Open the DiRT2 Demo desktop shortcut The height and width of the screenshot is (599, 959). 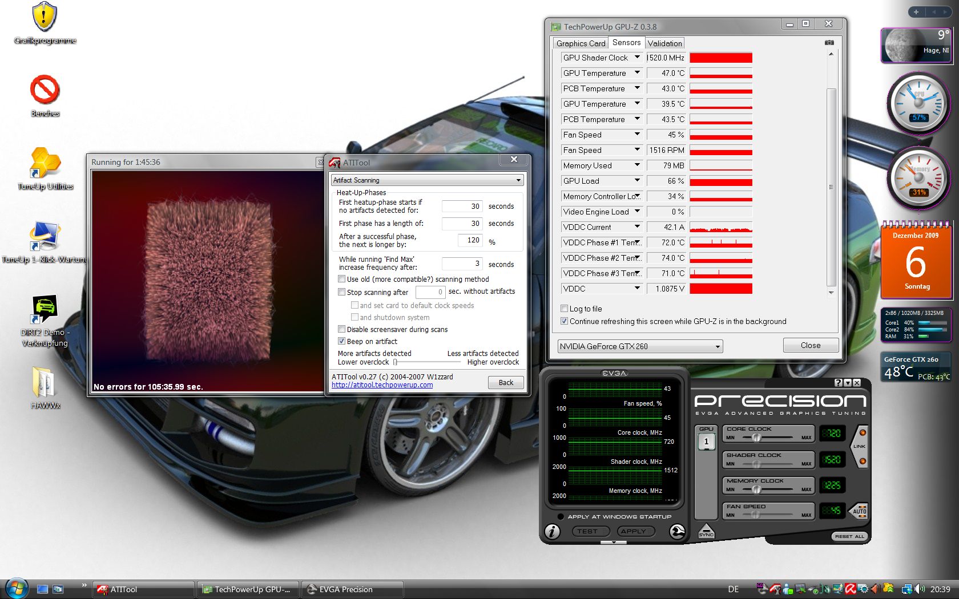coord(45,320)
